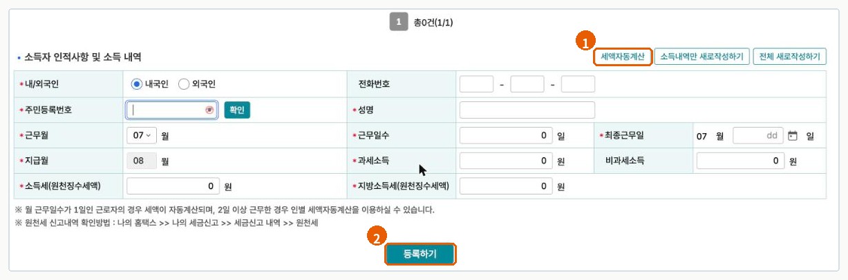
Task: Click the 성명 name input field
Action: click(527, 110)
